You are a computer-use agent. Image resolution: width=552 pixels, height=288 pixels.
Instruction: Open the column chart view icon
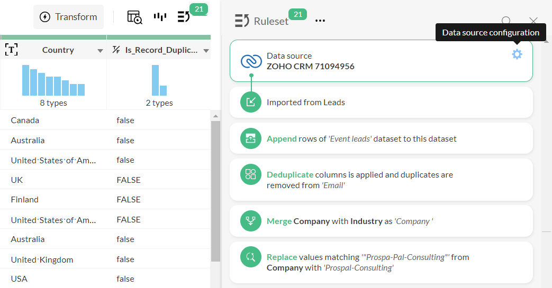[160, 17]
